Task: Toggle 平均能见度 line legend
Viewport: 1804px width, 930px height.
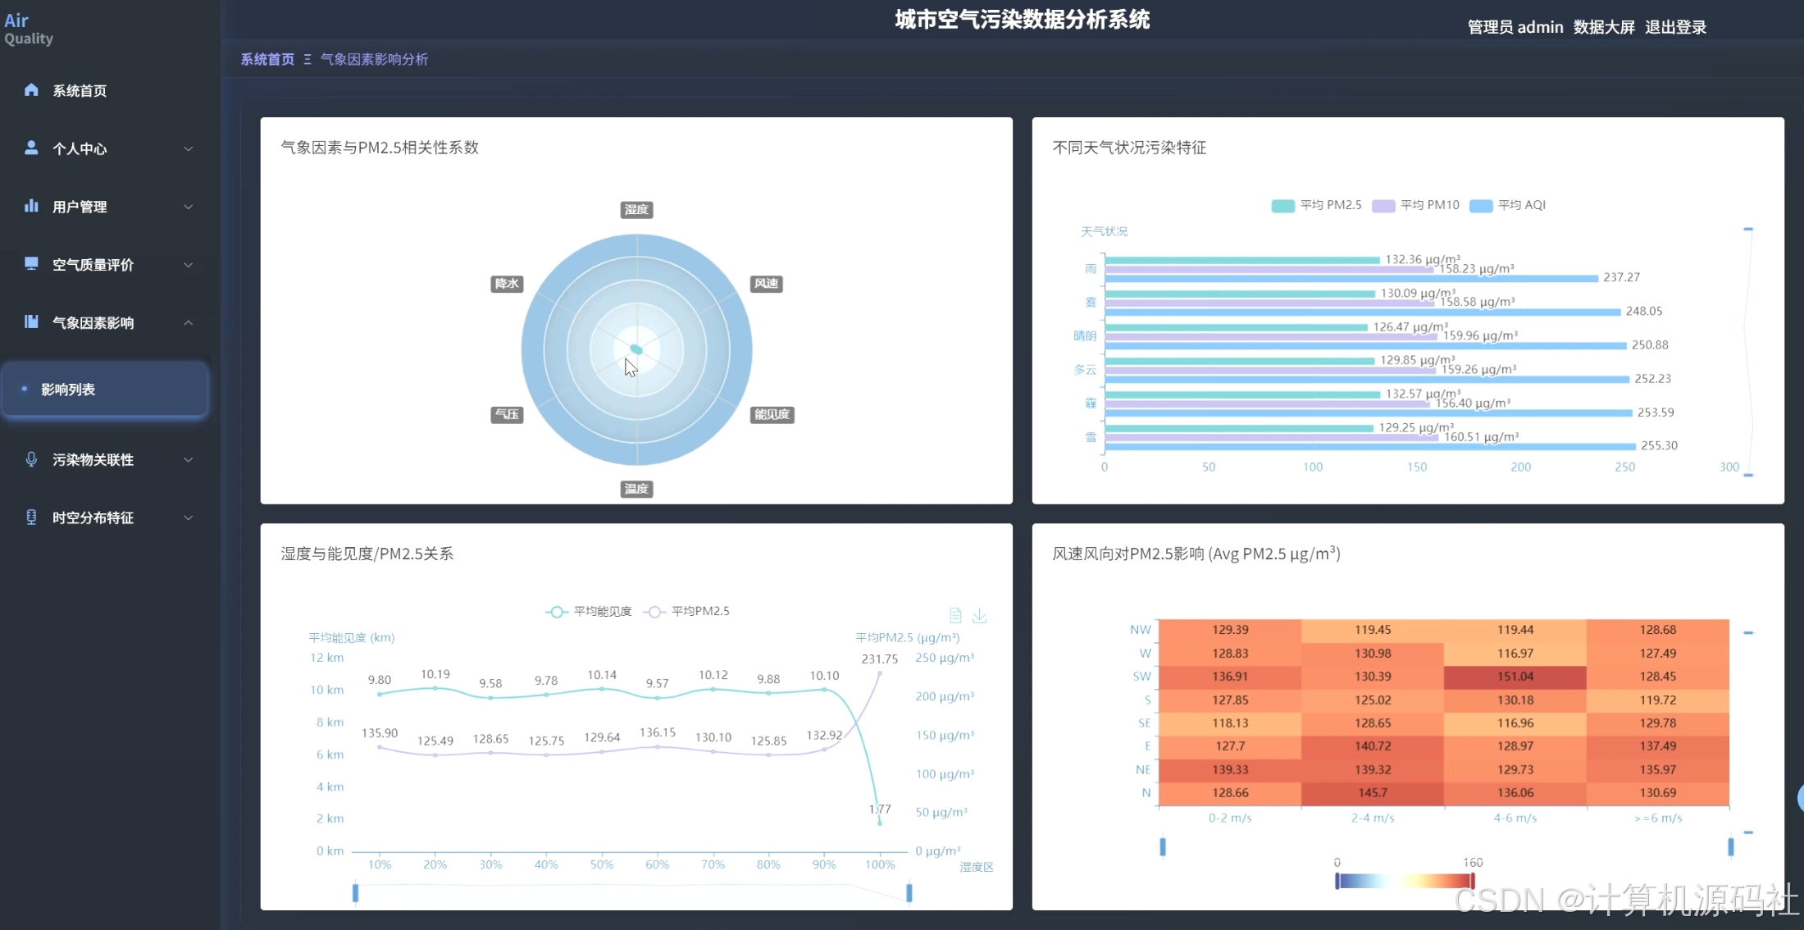Action: (589, 612)
